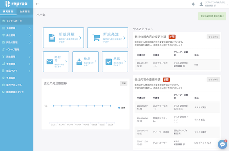Click the 新規発注 card title
This screenshot has height=151, width=229.
click(x=111, y=34)
